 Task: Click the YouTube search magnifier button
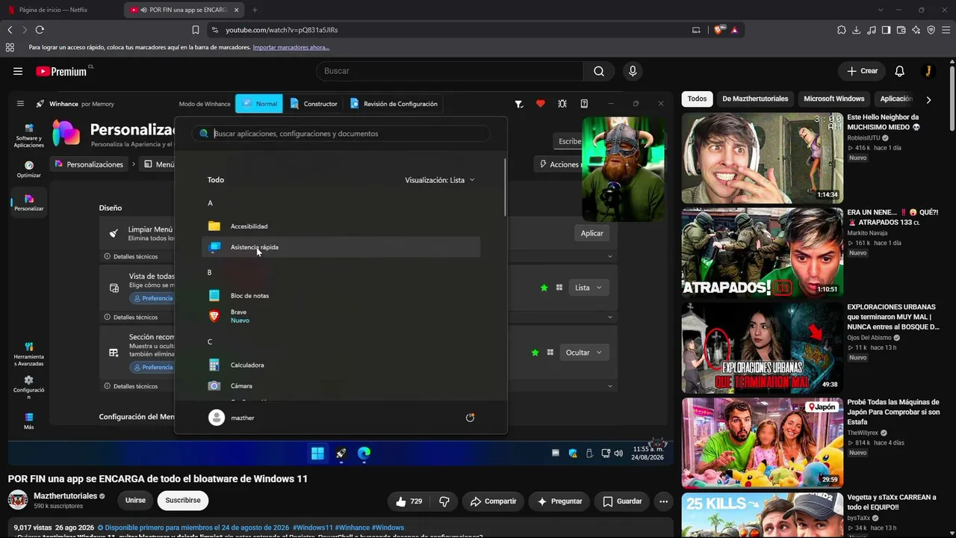[599, 71]
